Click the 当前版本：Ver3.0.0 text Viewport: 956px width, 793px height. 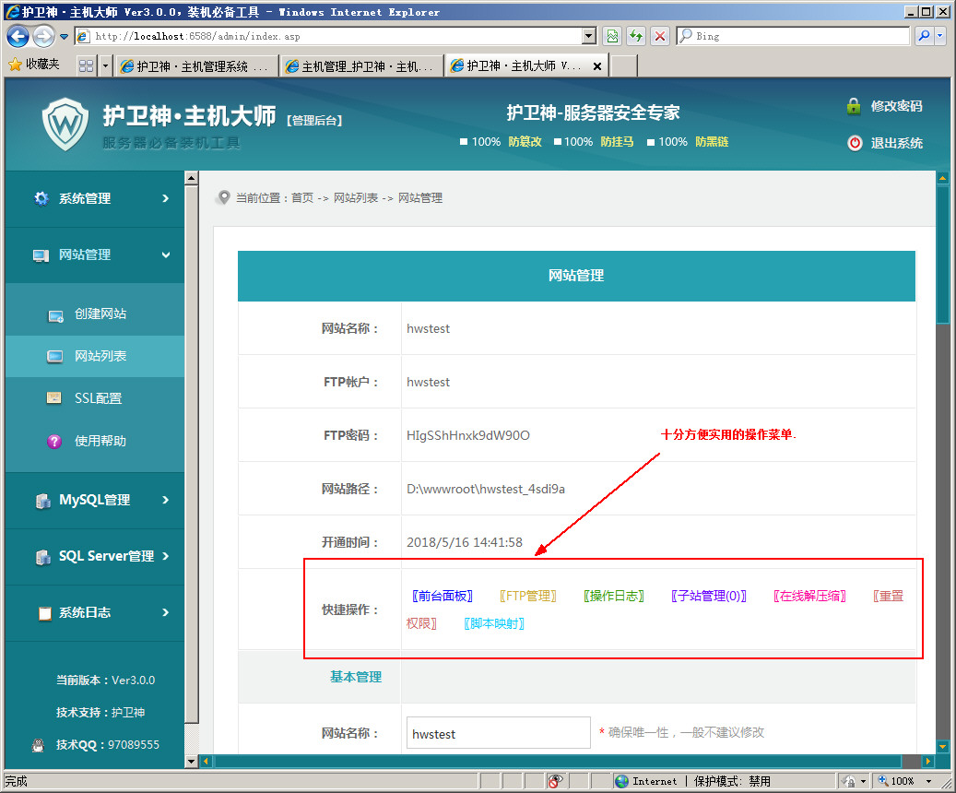click(105, 681)
